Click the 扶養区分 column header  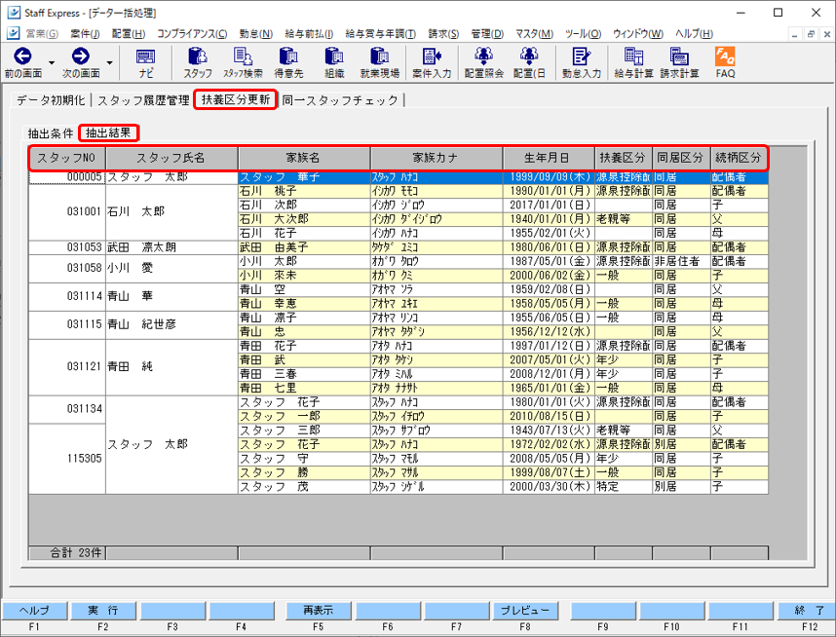623,158
